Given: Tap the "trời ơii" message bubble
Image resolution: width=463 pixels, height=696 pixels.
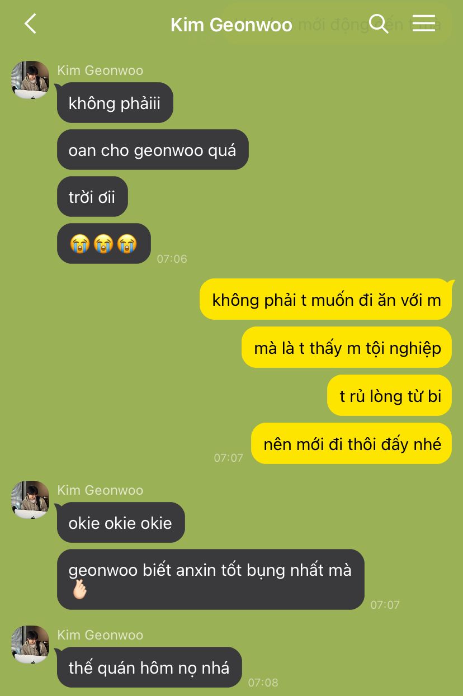Looking at the screenshot, I should point(92,197).
